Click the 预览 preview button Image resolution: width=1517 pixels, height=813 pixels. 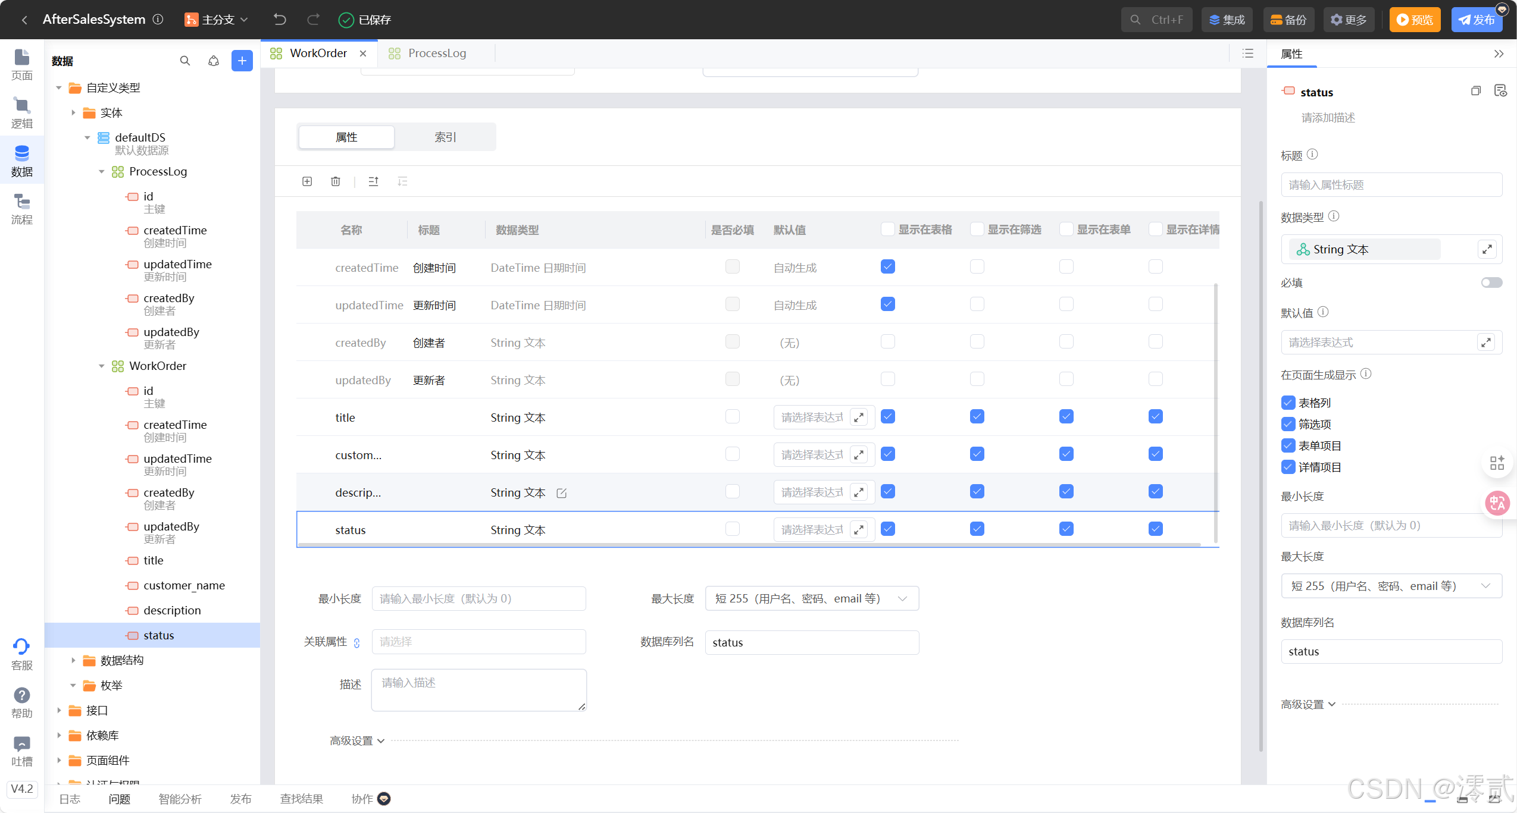[x=1415, y=20]
